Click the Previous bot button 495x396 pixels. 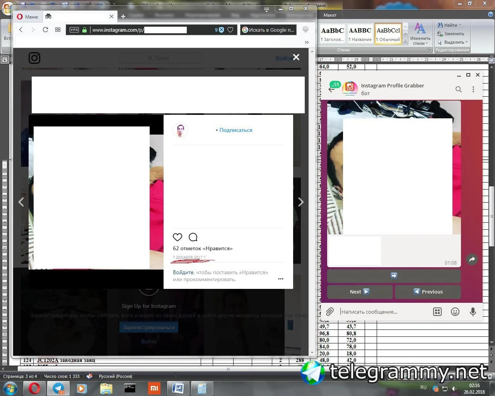428,292
